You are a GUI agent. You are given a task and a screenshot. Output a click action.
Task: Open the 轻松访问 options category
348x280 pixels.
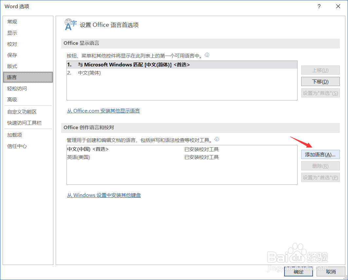pos(28,88)
